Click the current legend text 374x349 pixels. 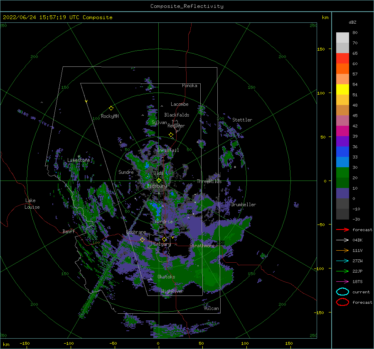[x=361, y=292]
